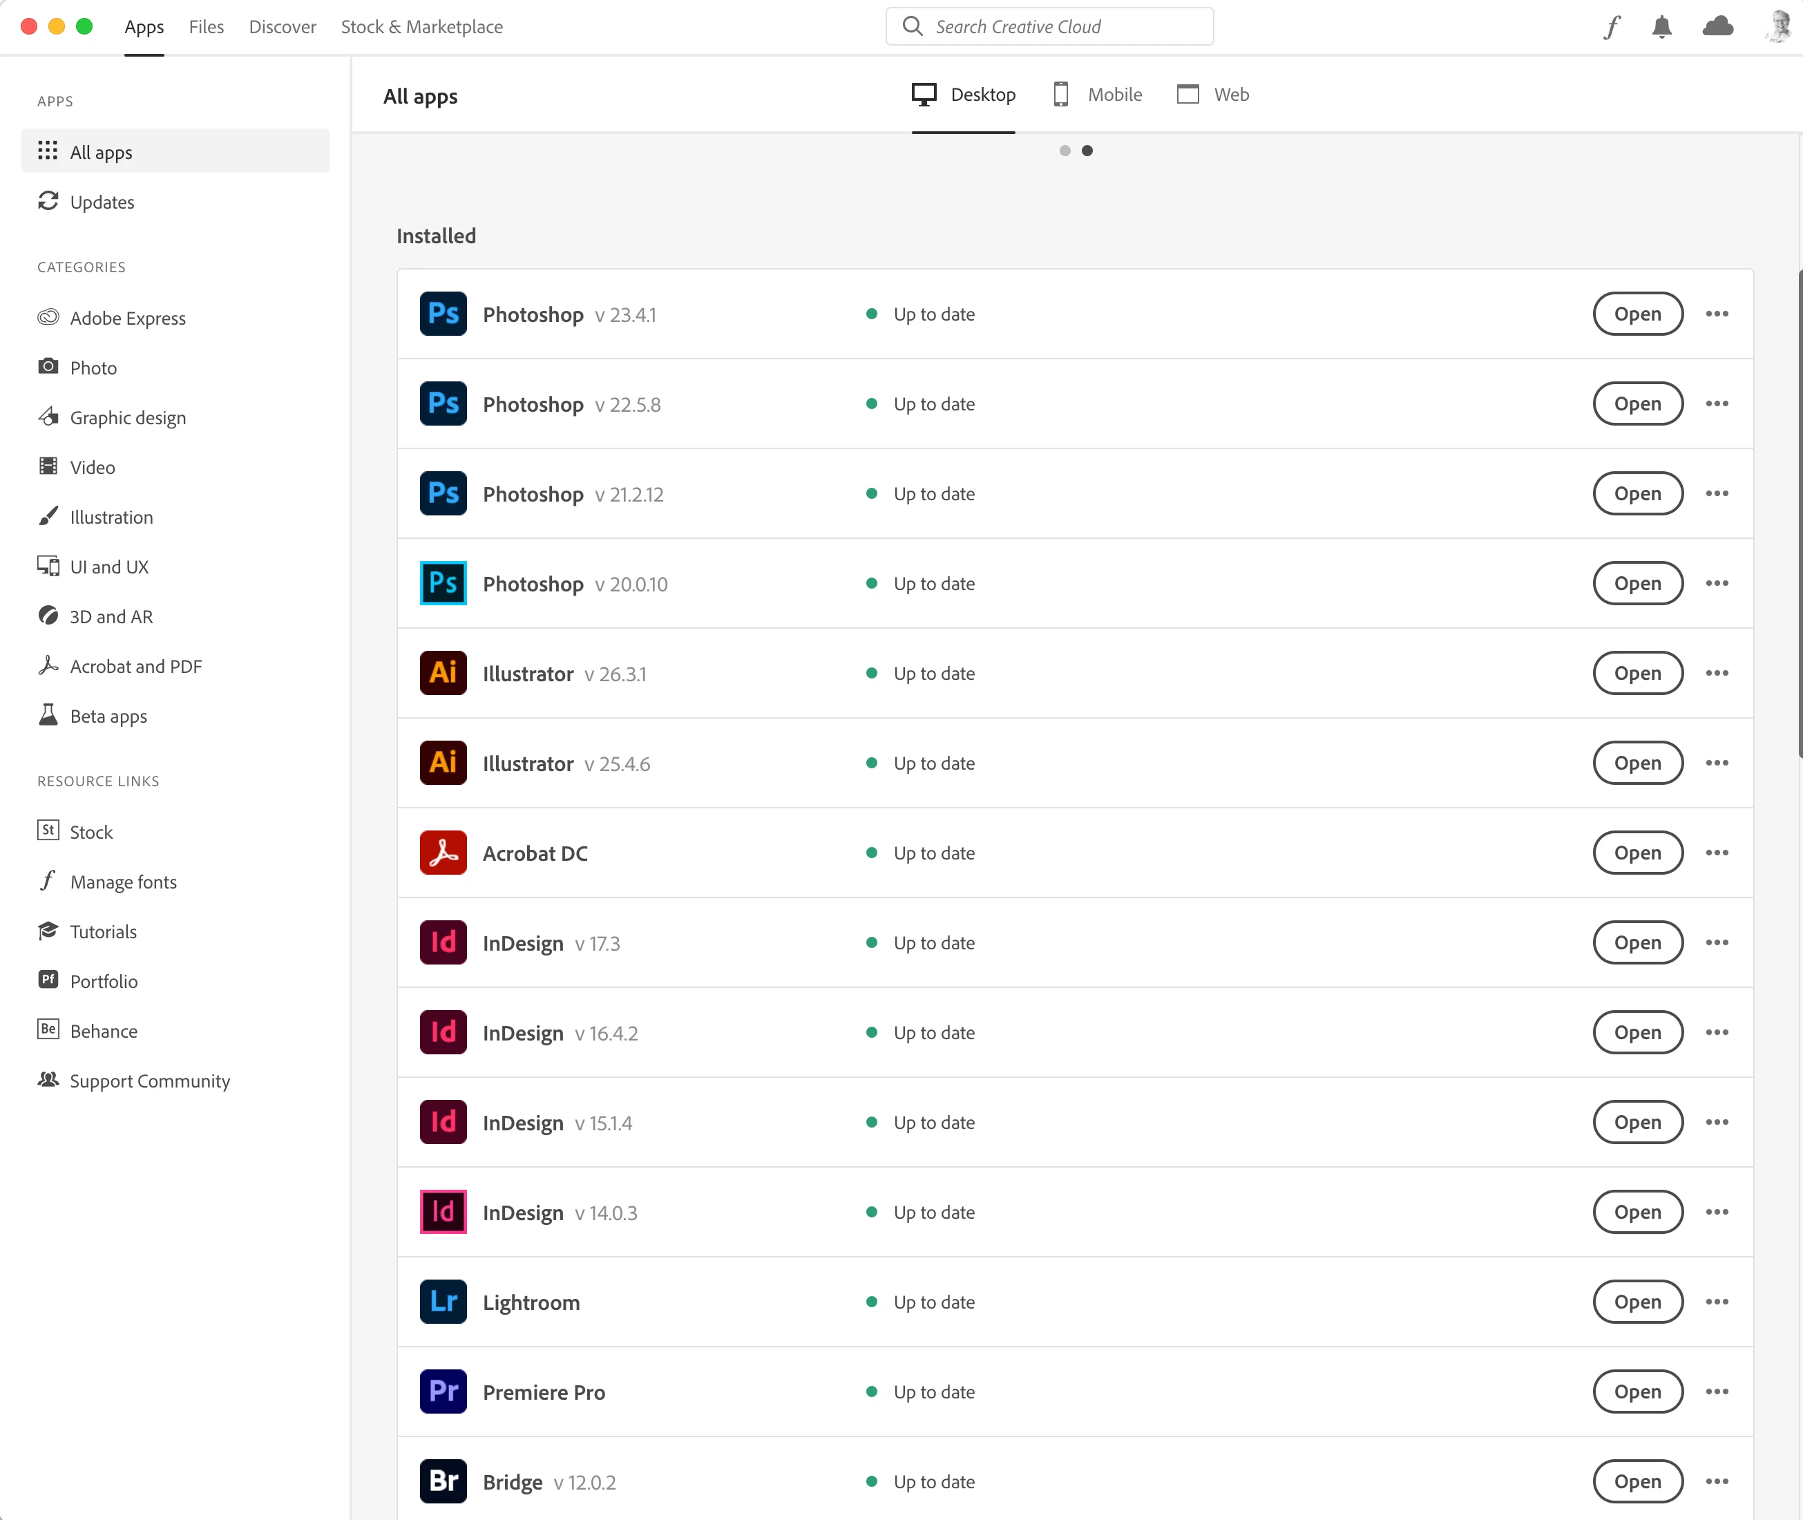This screenshot has height=1520, width=1803.
Task: Select the second carousel page dot
Action: point(1087,151)
